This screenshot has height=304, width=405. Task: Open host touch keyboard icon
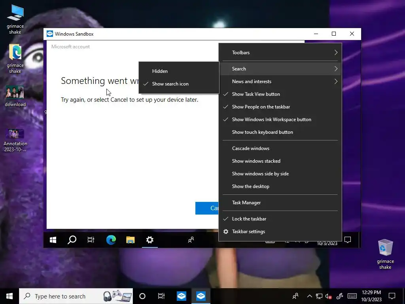pos(352,296)
